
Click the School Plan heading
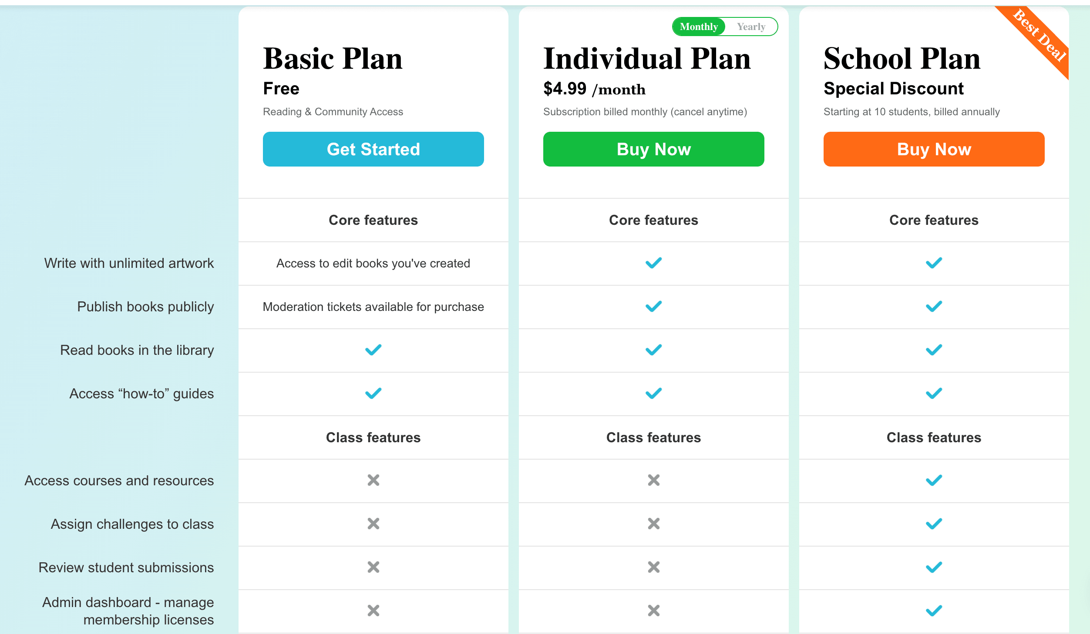[x=902, y=58]
